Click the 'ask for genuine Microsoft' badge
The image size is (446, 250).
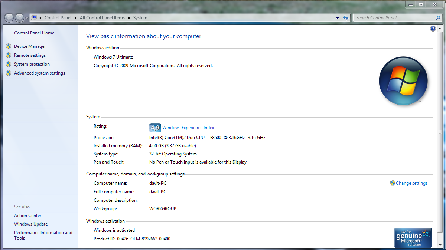coord(413,237)
